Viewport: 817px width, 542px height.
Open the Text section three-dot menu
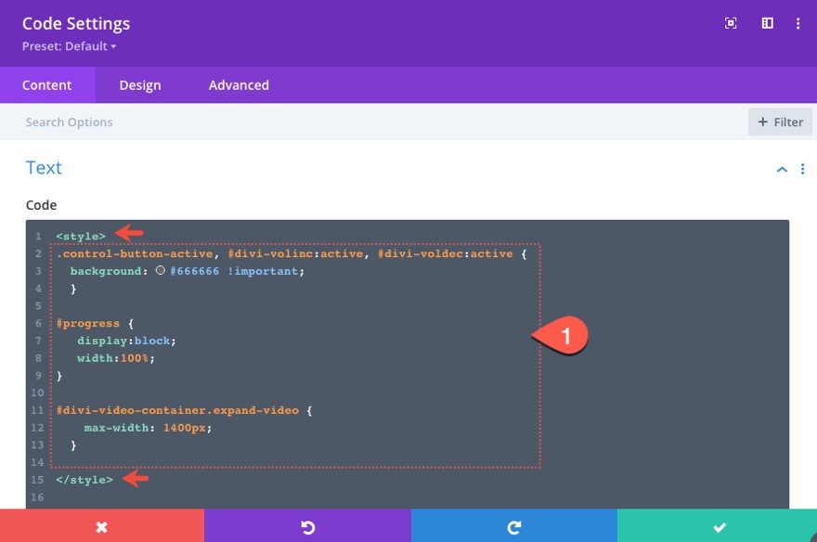coord(803,168)
